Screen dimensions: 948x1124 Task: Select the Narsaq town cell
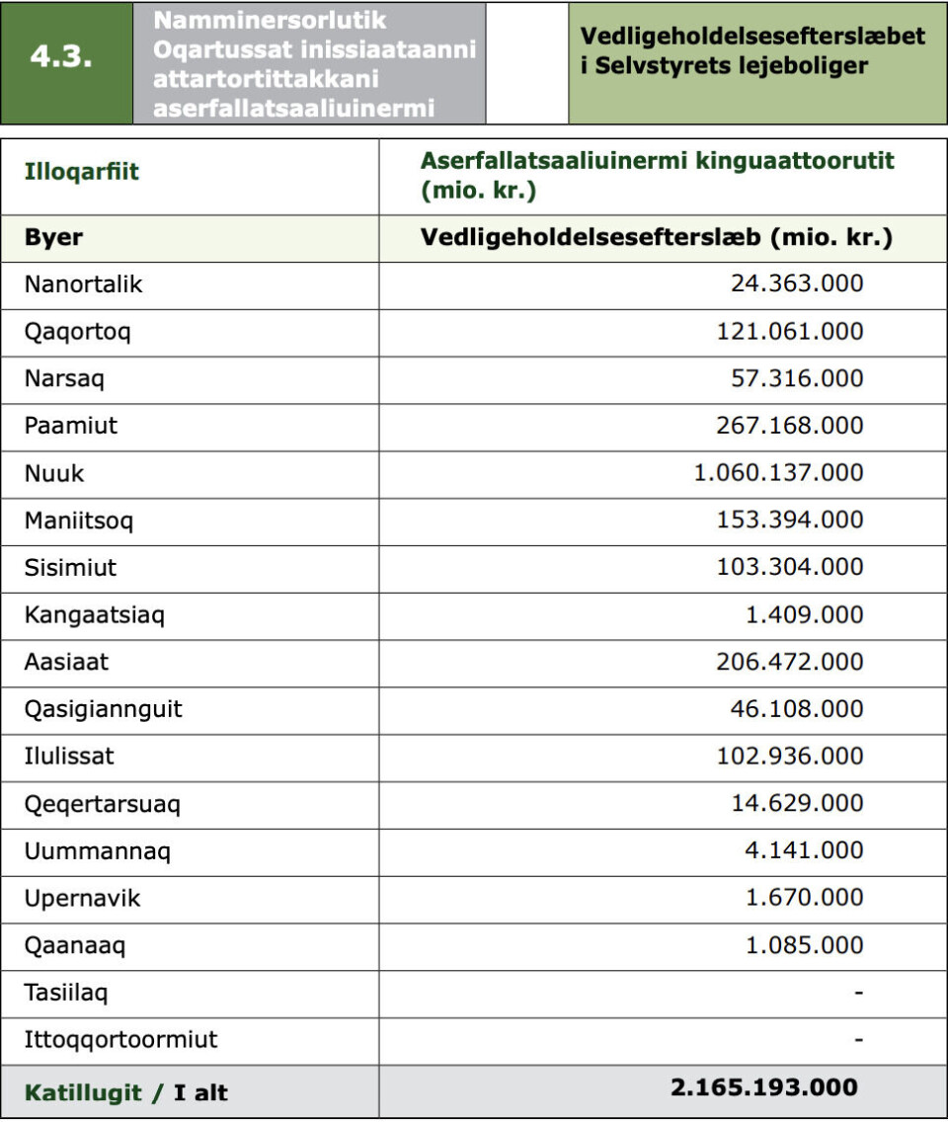click(64, 378)
